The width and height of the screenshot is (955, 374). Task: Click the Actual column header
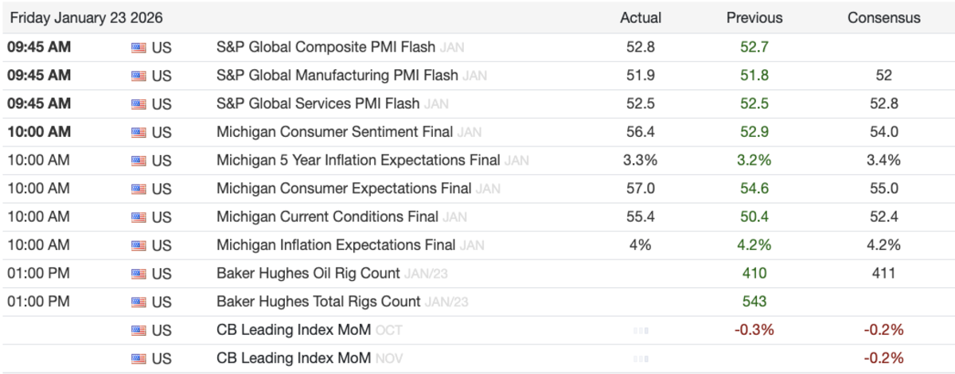tap(641, 18)
